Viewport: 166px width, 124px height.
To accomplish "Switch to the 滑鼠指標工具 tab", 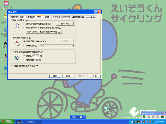I will 78,17.
